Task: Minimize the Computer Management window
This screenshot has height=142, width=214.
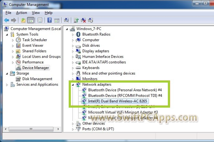Action: 197,3
